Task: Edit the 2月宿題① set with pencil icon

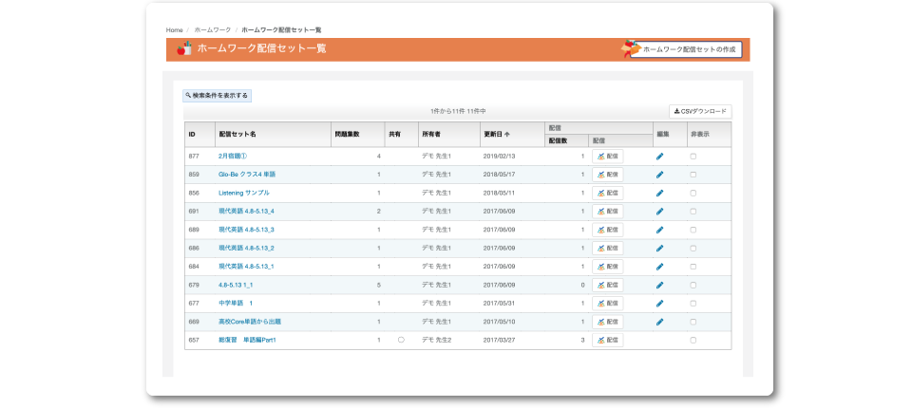Action: (660, 156)
